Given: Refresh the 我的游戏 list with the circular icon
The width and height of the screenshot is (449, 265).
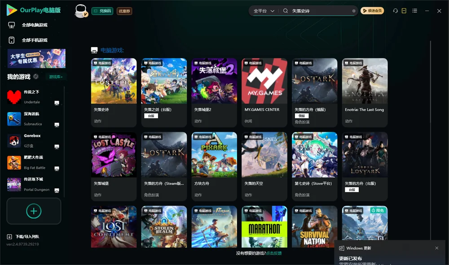Looking at the screenshot, I should (36, 77).
